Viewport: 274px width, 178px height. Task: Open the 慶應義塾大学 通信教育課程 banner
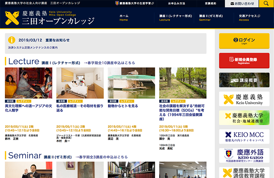244,173
